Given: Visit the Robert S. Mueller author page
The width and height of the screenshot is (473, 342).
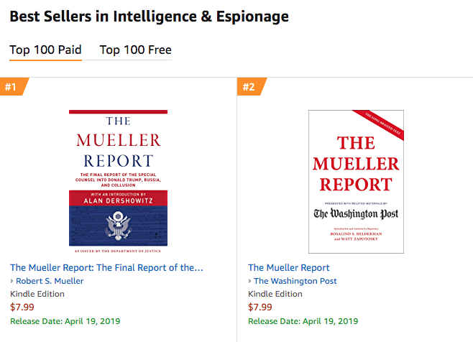Looking at the screenshot, I should [x=50, y=281].
